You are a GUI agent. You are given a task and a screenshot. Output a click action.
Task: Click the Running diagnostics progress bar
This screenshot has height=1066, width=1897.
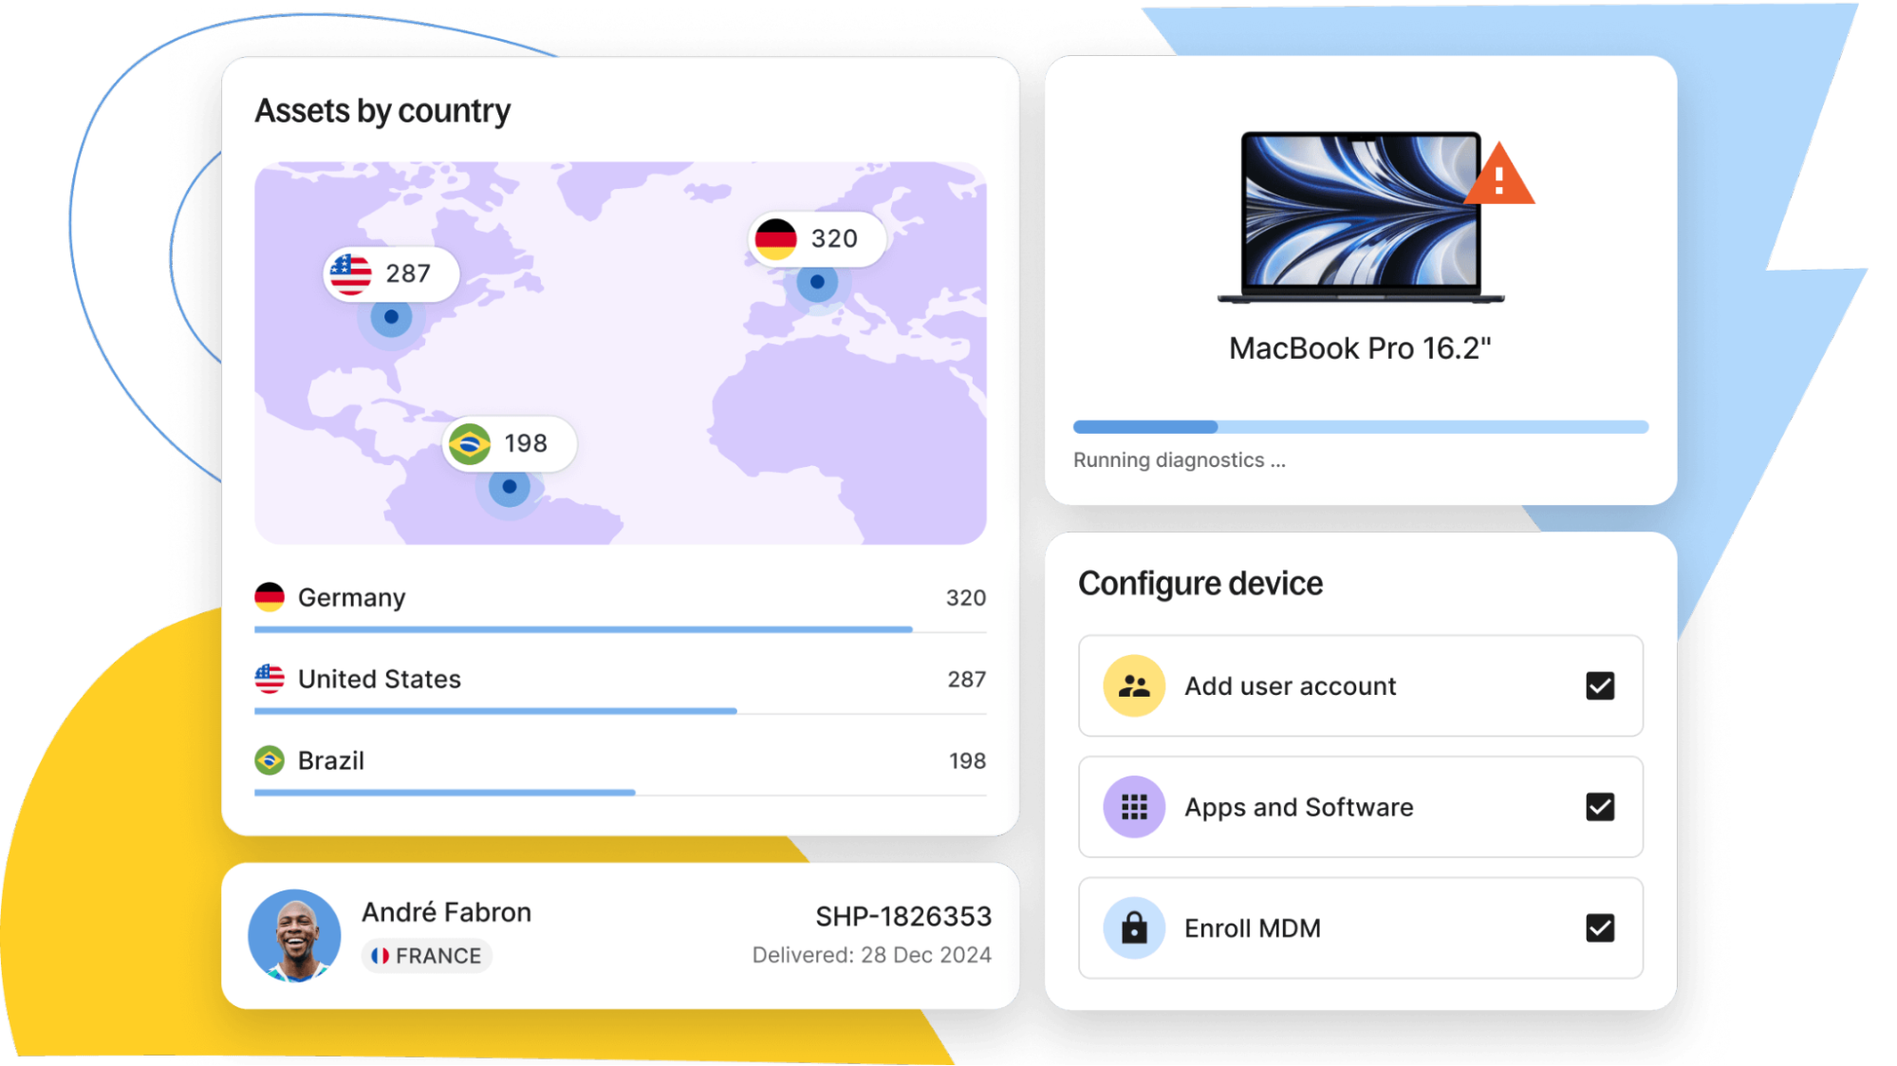1361,427
